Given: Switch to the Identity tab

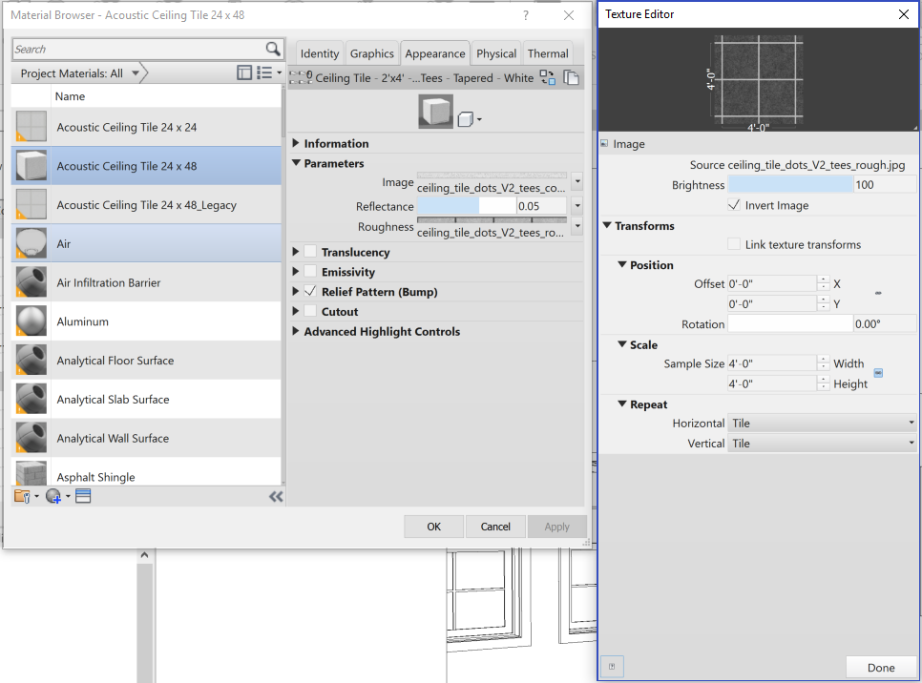Looking at the screenshot, I should point(318,53).
